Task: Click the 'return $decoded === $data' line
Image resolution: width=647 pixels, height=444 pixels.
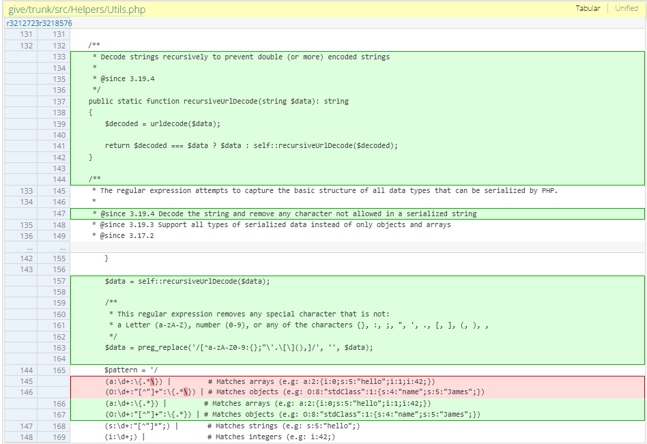Action: (x=250, y=146)
